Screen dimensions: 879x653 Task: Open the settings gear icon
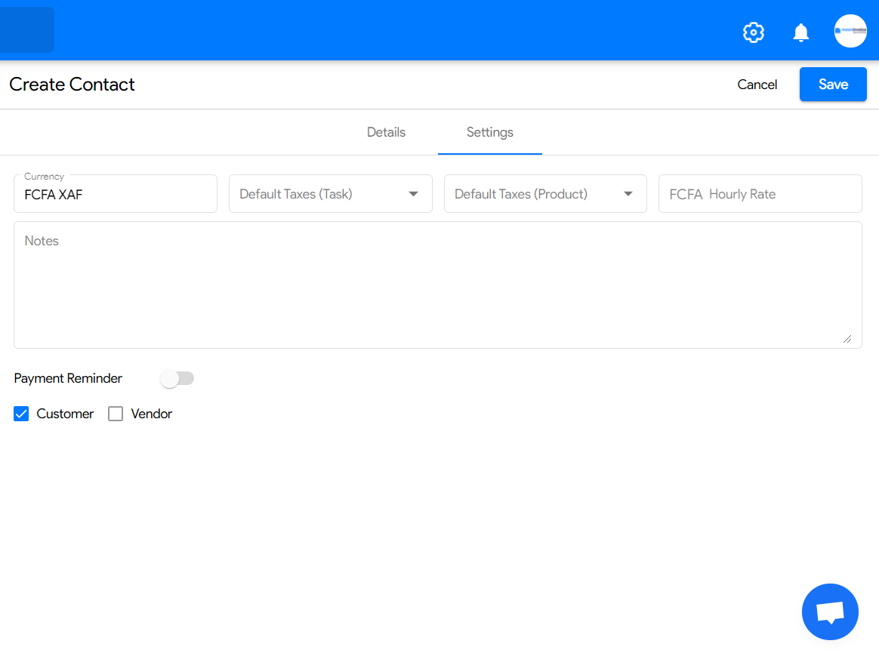pos(754,32)
